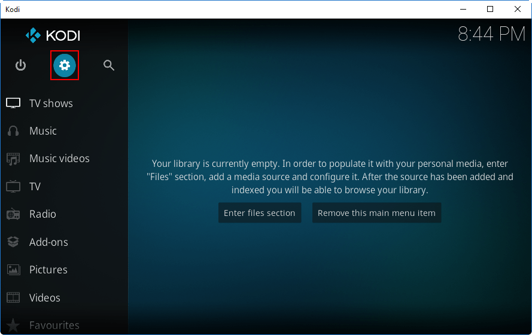Click the TV antenna set icon
The height and width of the screenshot is (335, 532).
tap(13, 186)
